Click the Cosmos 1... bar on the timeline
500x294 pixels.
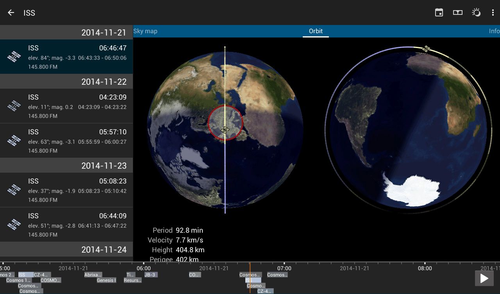[x=18, y=280]
